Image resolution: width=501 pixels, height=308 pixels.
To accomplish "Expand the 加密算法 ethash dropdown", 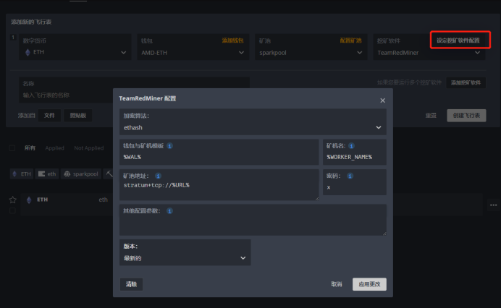I will pos(253,127).
